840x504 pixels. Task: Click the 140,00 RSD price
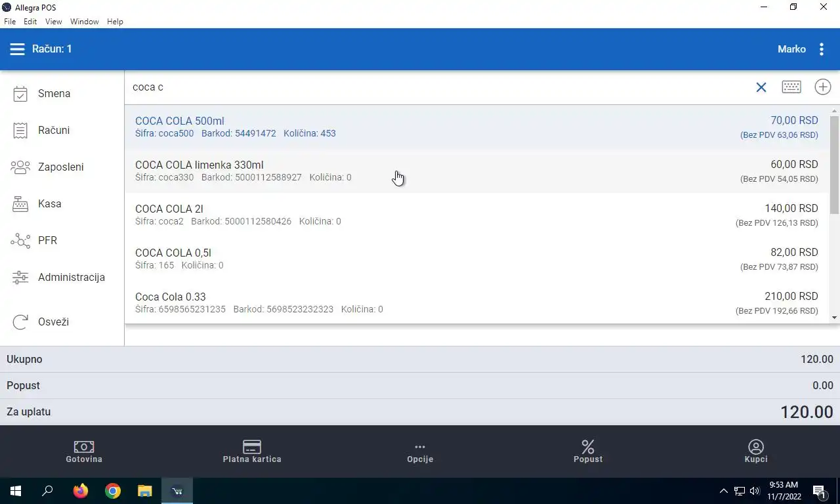tap(791, 209)
